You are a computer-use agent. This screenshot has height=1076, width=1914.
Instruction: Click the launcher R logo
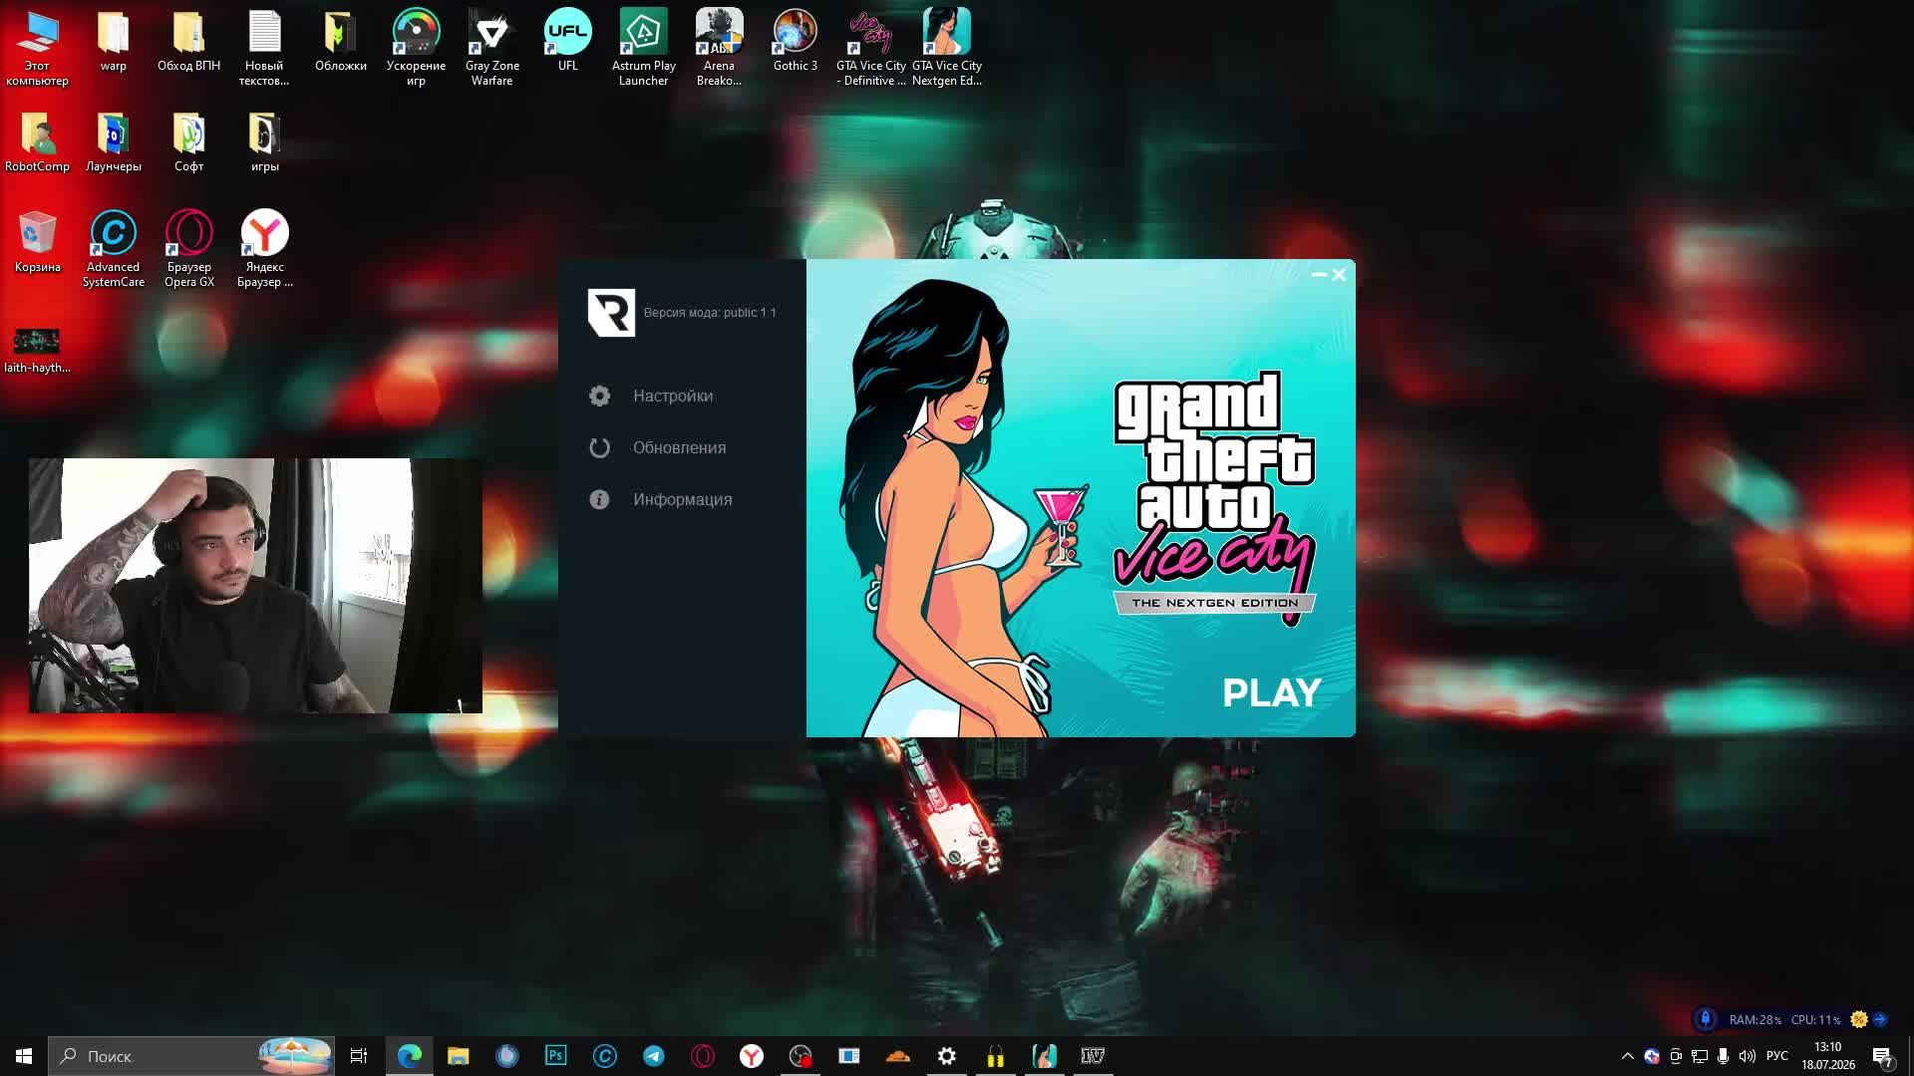point(611,313)
